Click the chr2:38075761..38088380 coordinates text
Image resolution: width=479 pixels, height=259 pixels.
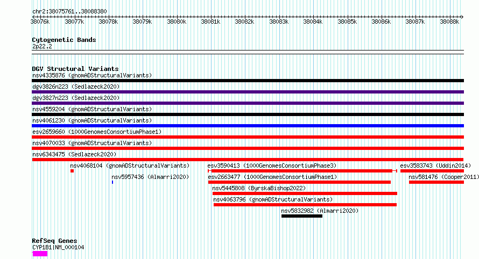(69, 12)
